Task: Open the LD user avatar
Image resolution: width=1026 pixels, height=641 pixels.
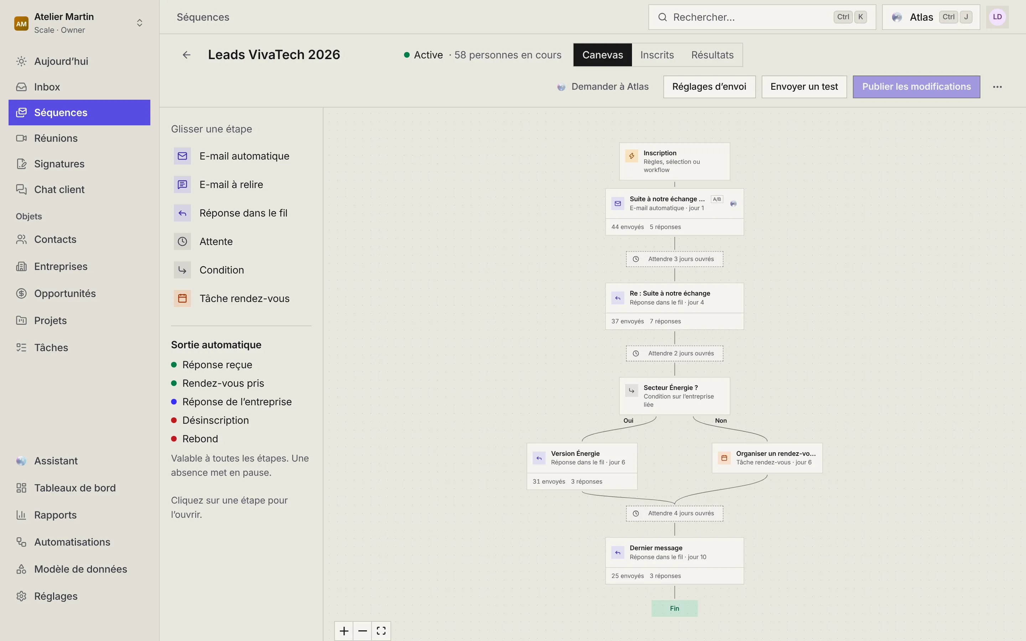Action: 997,17
